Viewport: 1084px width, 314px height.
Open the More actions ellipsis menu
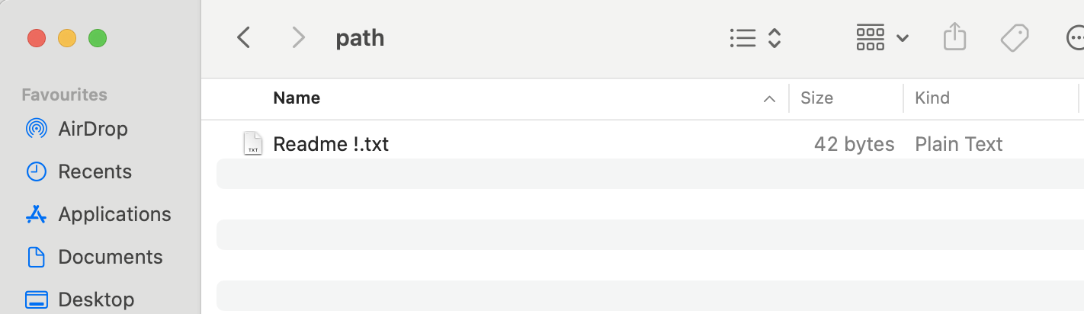coord(1075,37)
